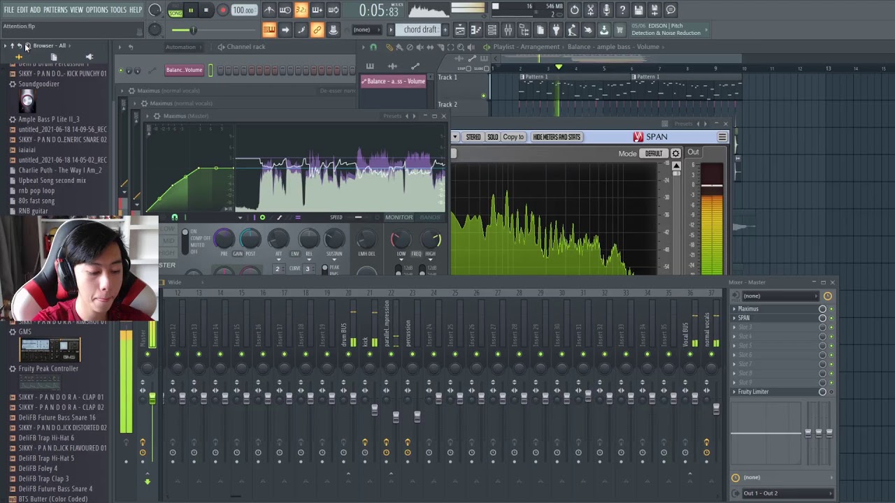Toggle loop recording icon
895x503 pixels.
coord(334,10)
